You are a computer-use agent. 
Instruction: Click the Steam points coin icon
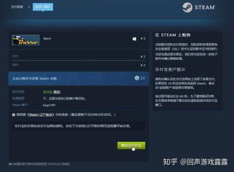(x=137, y=78)
